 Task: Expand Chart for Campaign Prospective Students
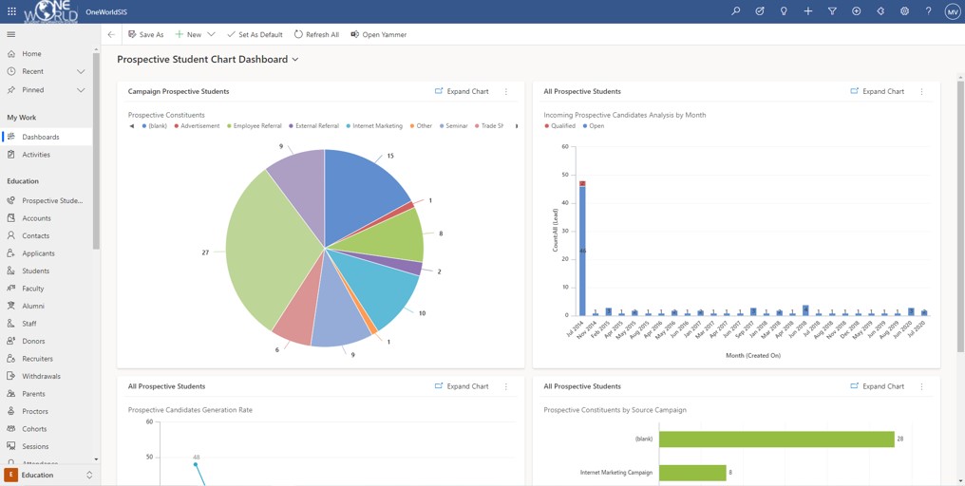[x=462, y=91]
